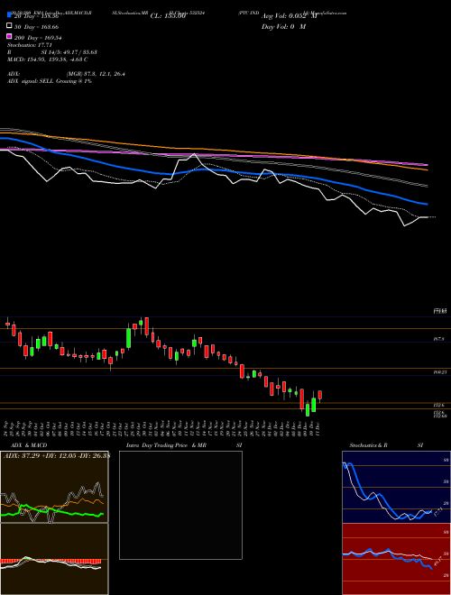Click the MACD values line
This screenshot has height=595, width=451.
[48, 59]
